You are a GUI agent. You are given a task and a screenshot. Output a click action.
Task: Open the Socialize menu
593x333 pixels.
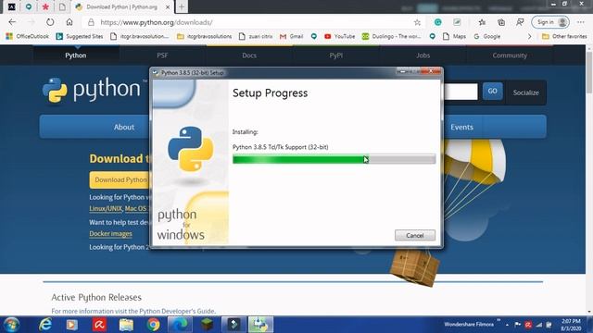525,92
